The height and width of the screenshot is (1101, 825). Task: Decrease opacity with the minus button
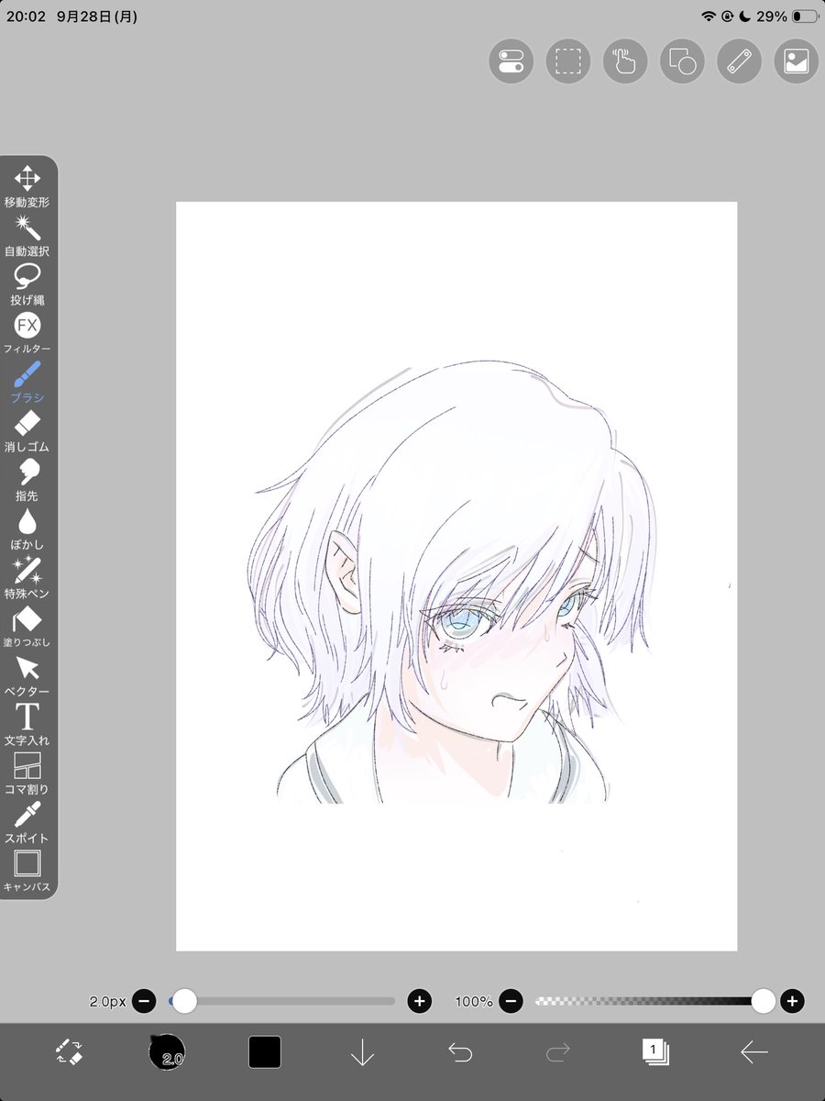pyautogui.click(x=511, y=1001)
